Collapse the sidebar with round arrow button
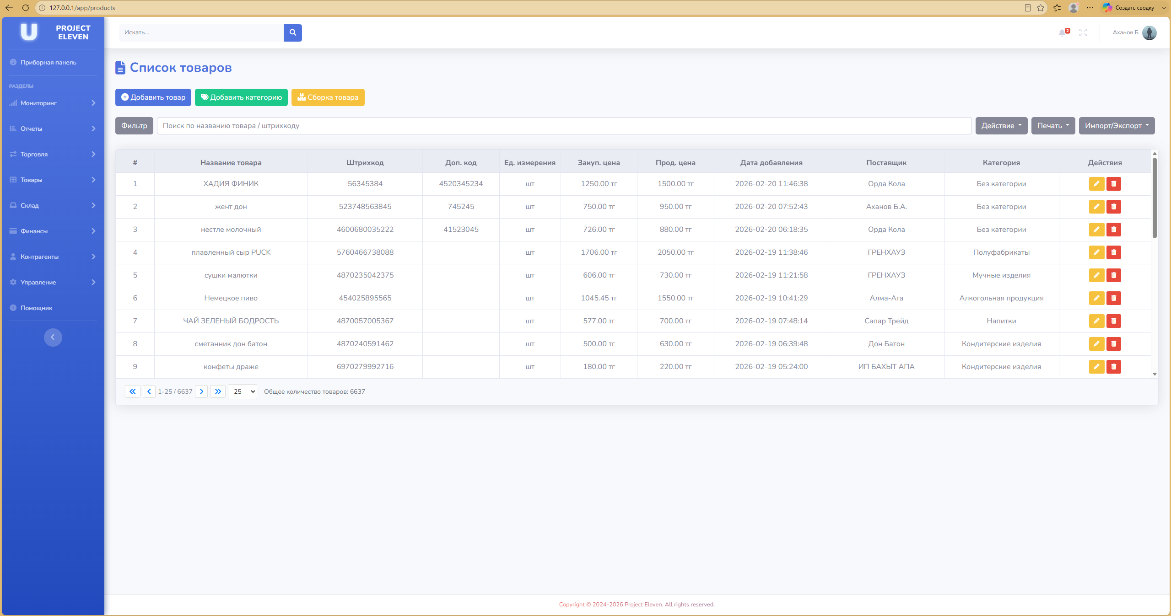1171x616 pixels. click(53, 337)
